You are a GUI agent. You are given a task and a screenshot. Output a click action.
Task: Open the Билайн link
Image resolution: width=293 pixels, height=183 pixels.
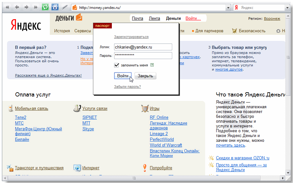click(x=22, y=139)
